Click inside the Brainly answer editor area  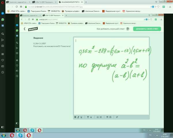[x=111, y=76]
